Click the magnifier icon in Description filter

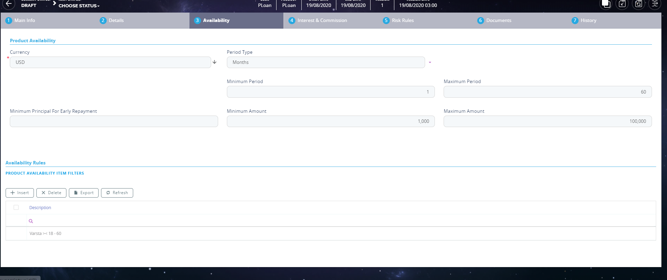(x=31, y=221)
